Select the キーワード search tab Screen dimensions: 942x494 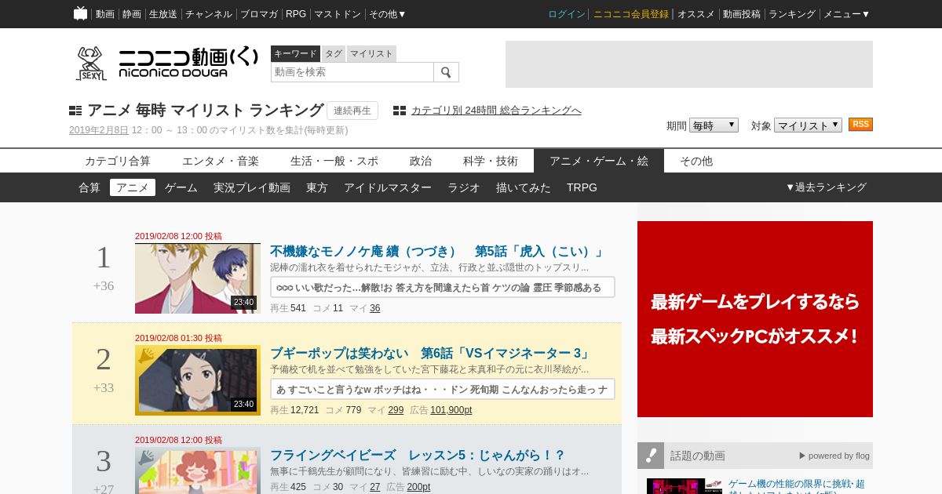[x=295, y=53]
